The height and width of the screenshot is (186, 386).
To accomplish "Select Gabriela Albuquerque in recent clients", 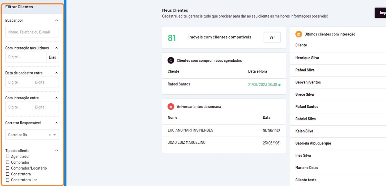I will click(313, 143).
